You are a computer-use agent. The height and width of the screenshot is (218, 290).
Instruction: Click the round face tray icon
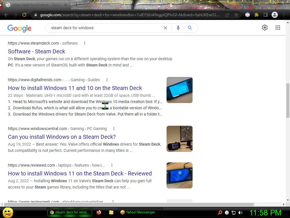click(227, 213)
